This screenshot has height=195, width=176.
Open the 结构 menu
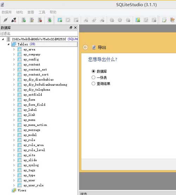(x=19, y=12)
